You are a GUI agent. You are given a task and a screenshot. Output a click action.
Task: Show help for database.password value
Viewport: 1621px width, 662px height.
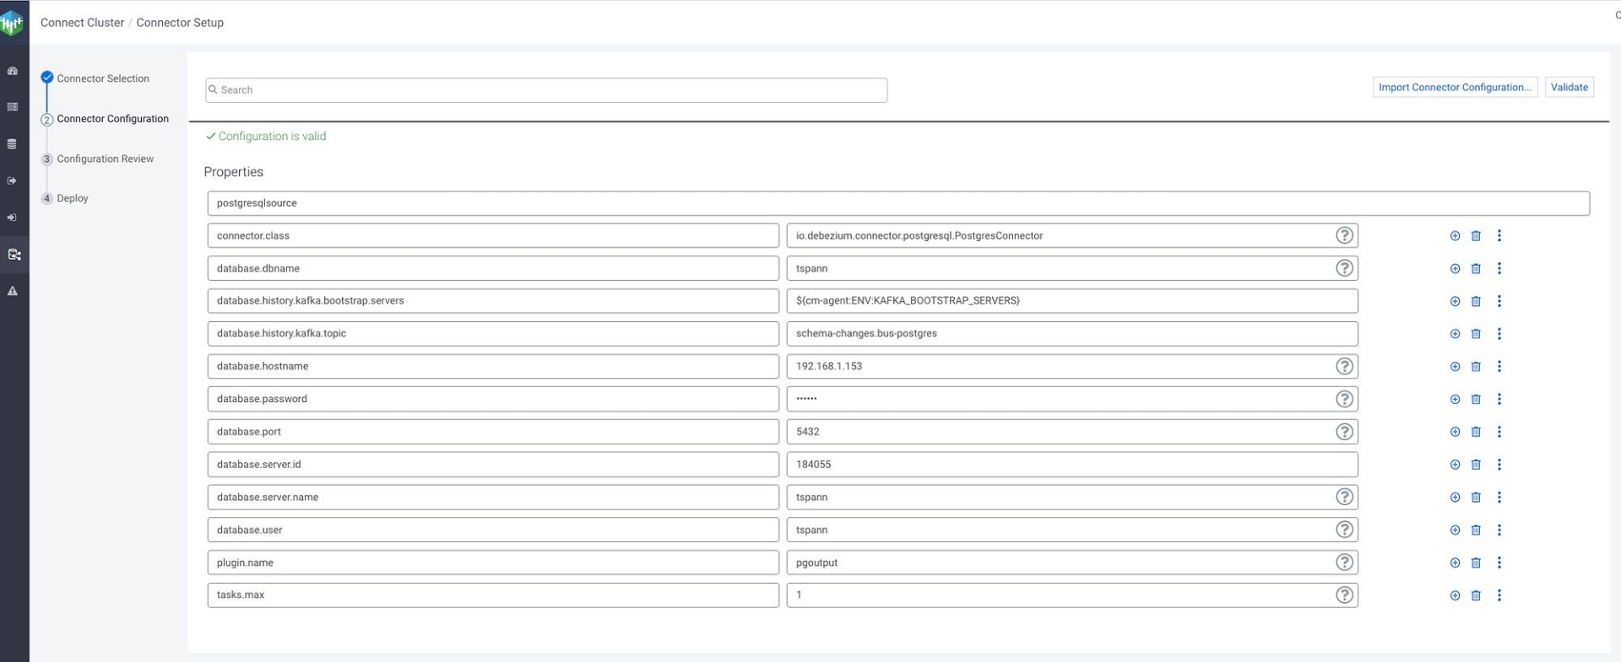[1344, 399]
